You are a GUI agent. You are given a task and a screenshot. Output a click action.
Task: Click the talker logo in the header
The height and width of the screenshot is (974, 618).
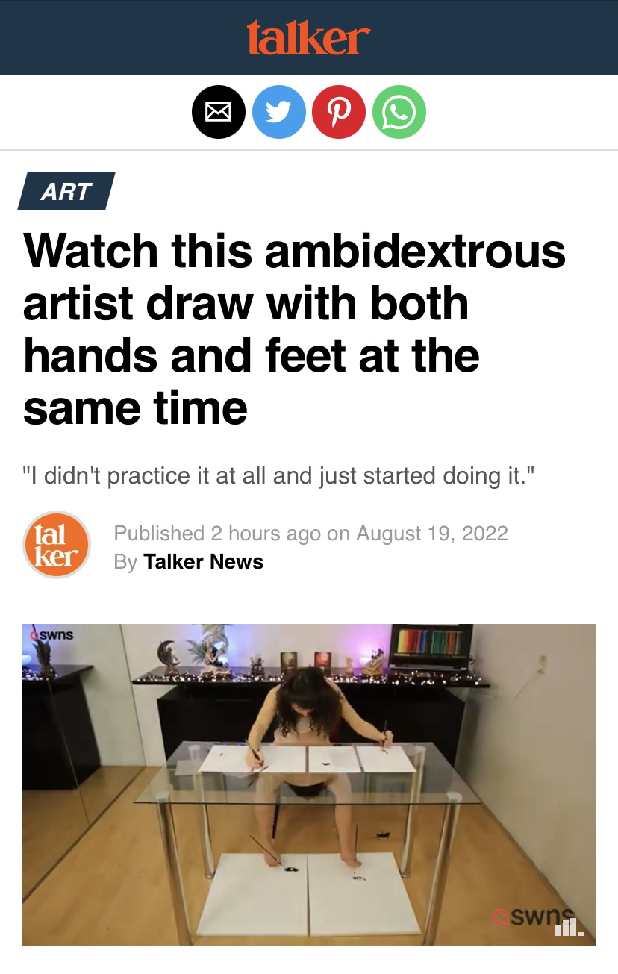[x=308, y=37]
